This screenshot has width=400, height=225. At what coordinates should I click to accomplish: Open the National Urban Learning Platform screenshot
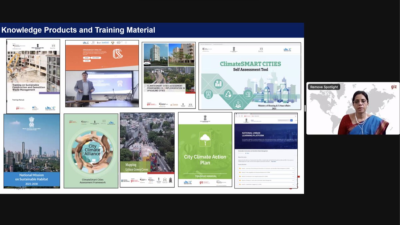click(266, 150)
